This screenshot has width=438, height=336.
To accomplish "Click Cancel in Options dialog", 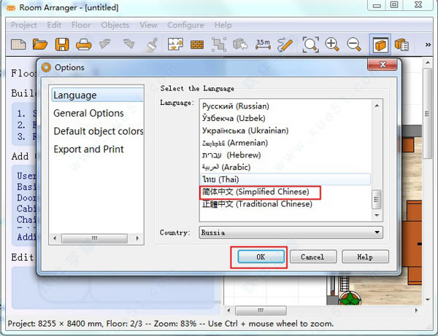I will (313, 257).
